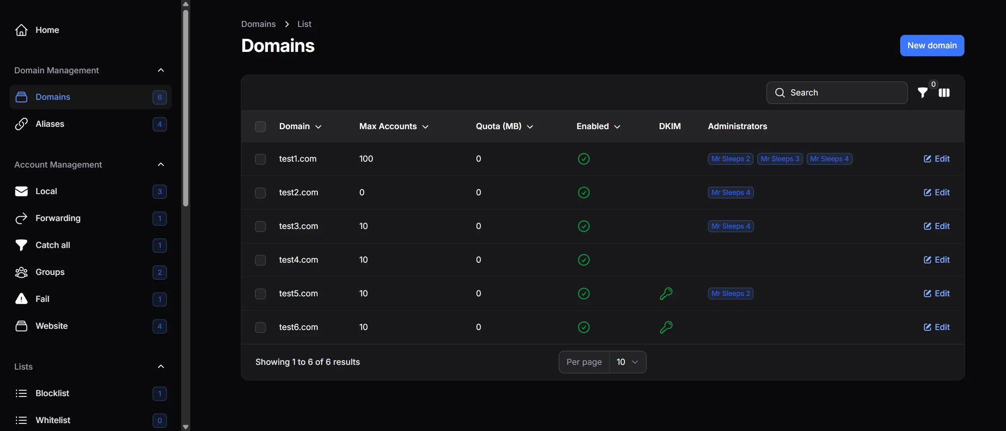This screenshot has width=1006, height=431.
Task: Click the Catch all funnel icon
Action: pos(21,245)
